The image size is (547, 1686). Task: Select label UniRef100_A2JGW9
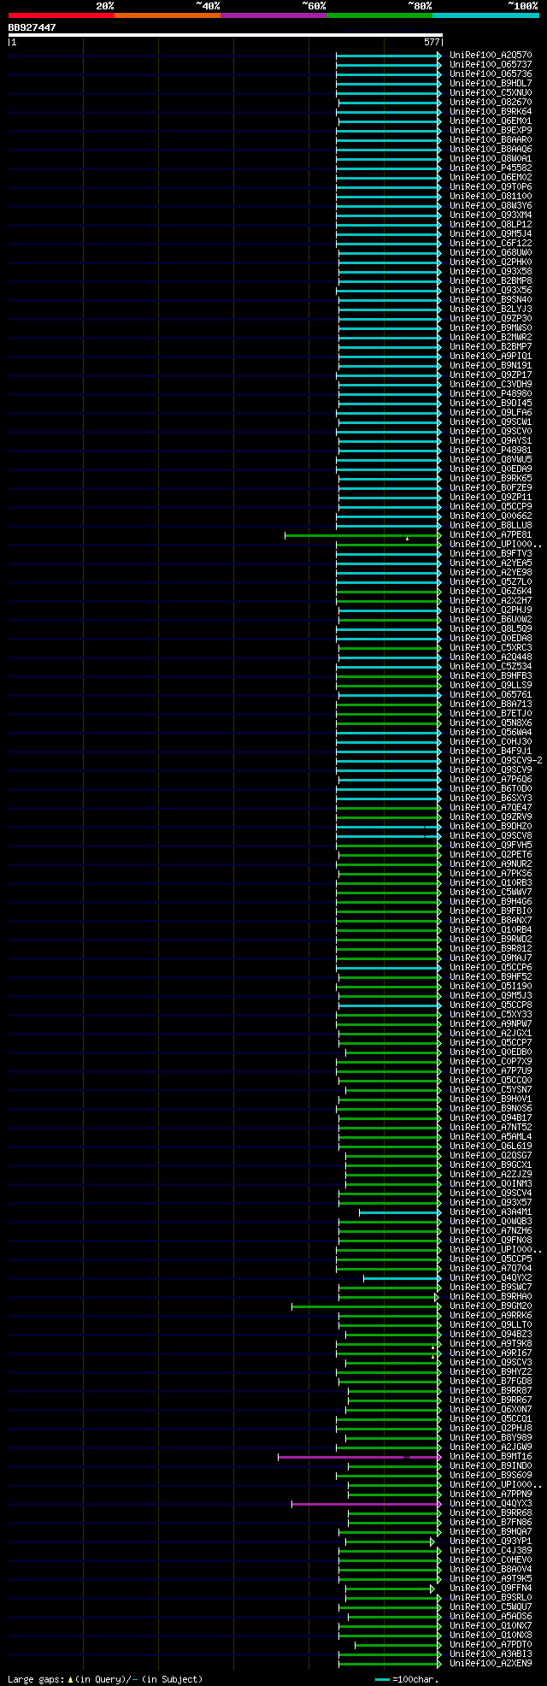pyautogui.click(x=491, y=1447)
